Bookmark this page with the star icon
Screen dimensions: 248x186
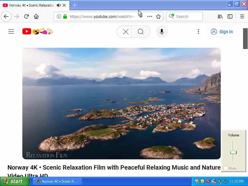tap(158, 16)
